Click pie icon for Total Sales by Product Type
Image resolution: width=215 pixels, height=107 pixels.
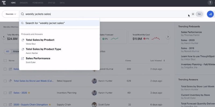(23, 49)
